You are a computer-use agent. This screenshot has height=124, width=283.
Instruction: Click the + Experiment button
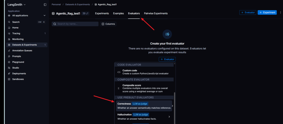[267, 12]
